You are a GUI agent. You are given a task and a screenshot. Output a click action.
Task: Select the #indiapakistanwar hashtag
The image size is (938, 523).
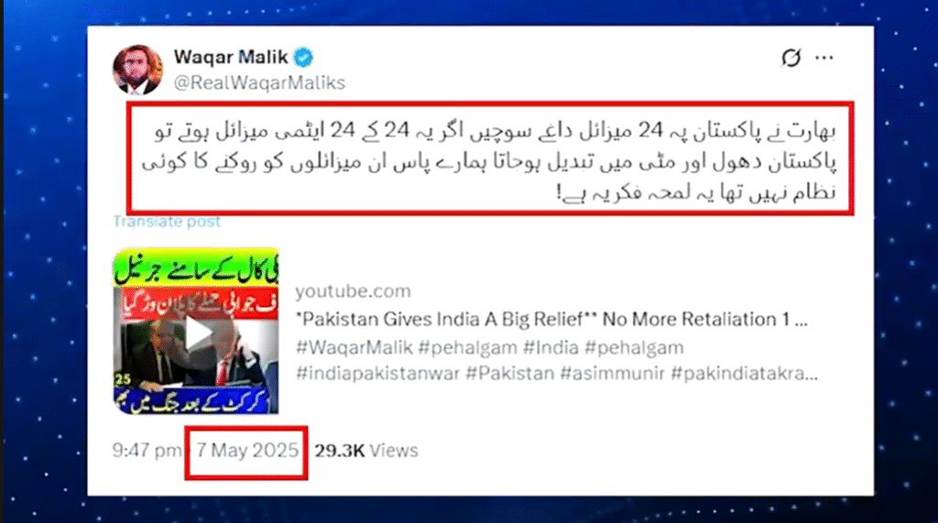tap(377, 374)
